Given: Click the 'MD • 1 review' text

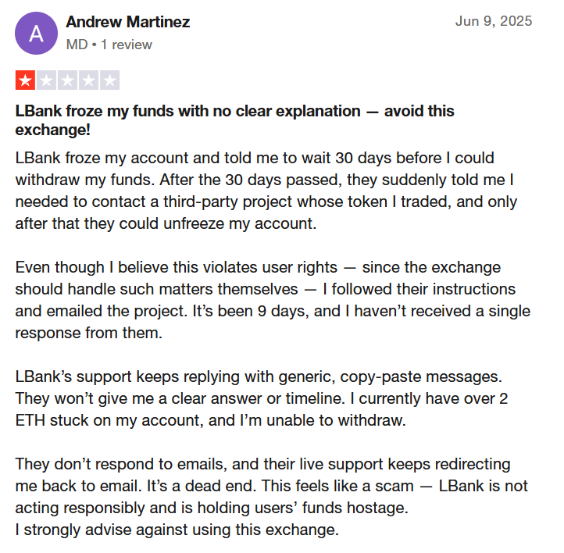Looking at the screenshot, I should (x=109, y=45).
